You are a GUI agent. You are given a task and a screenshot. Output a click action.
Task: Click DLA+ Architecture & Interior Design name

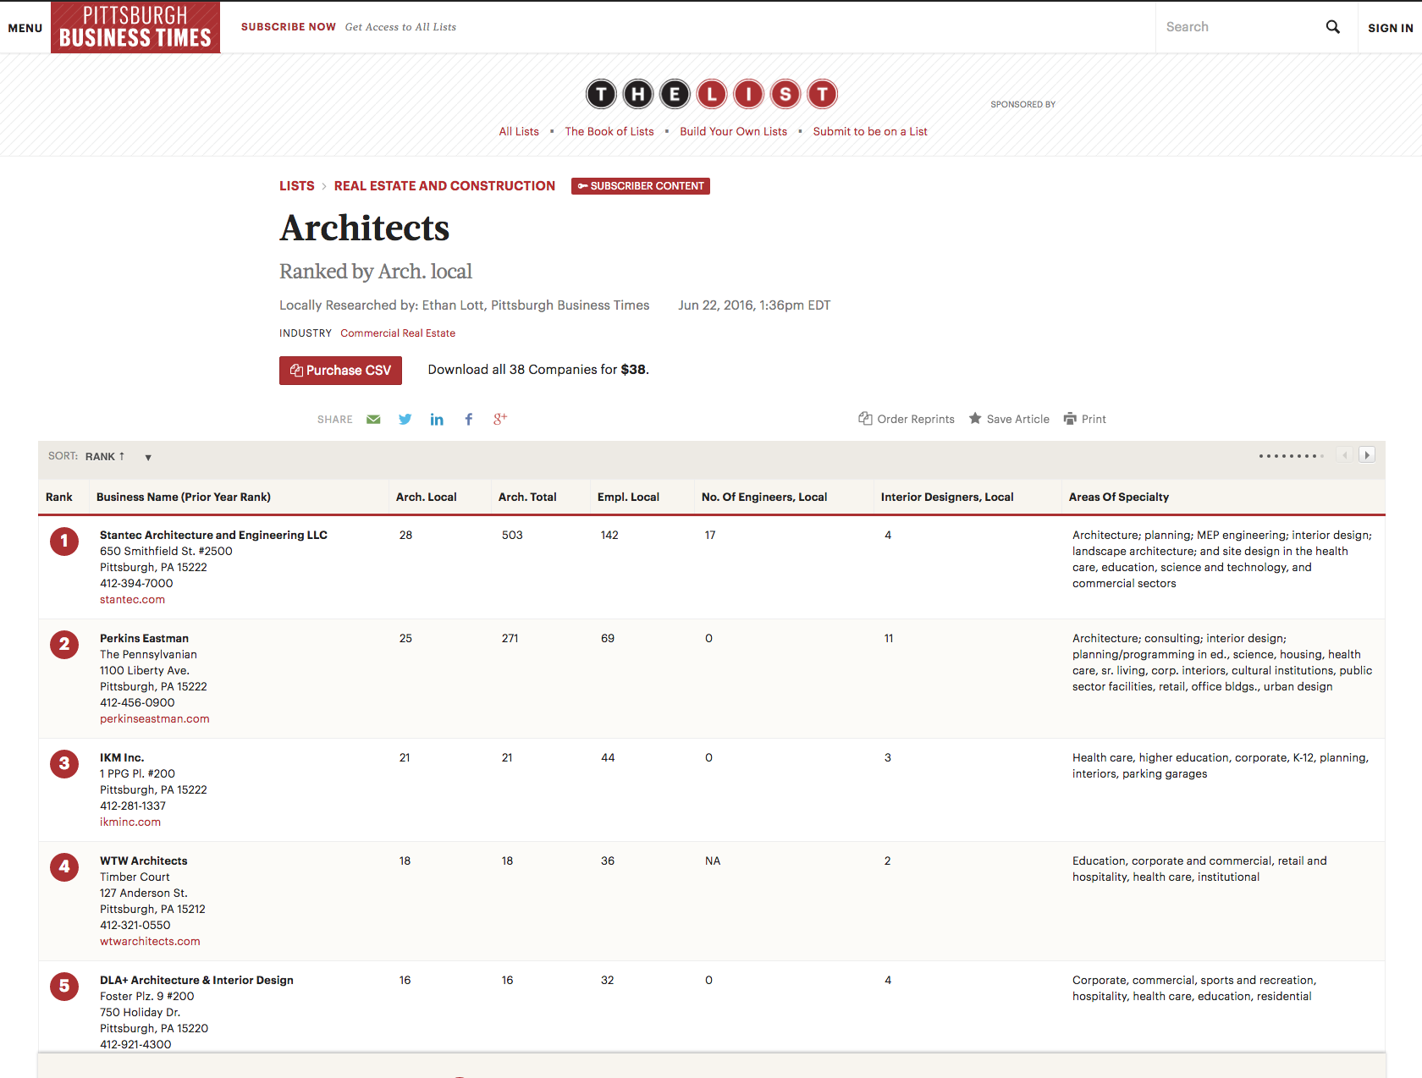point(196,980)
